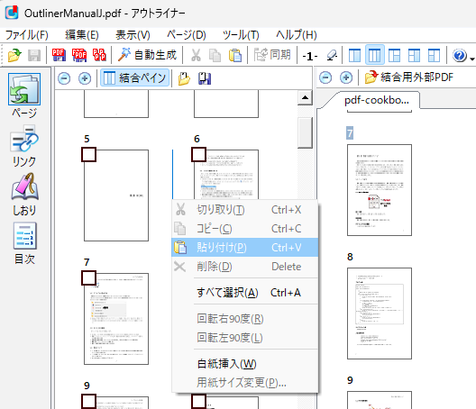This screenshot has height=409, width=476.
Task: Choose 用紙サイズ変更(P)... in context menu
Action: coord(245,382)
